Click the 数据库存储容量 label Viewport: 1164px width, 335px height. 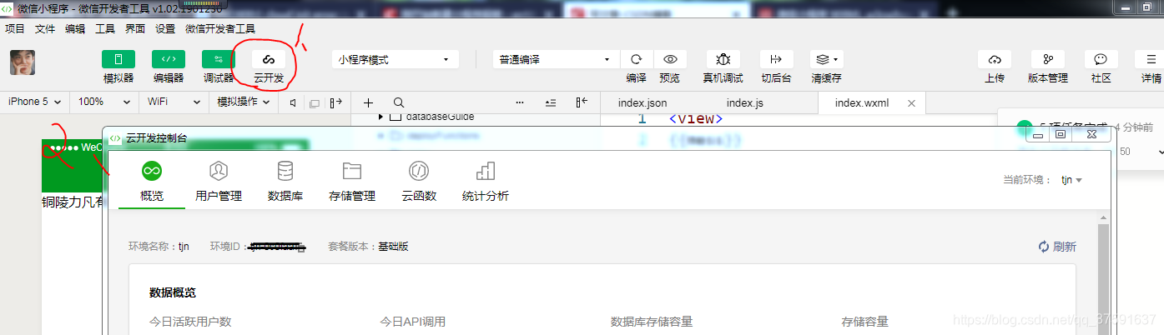(x=652, y=322)
